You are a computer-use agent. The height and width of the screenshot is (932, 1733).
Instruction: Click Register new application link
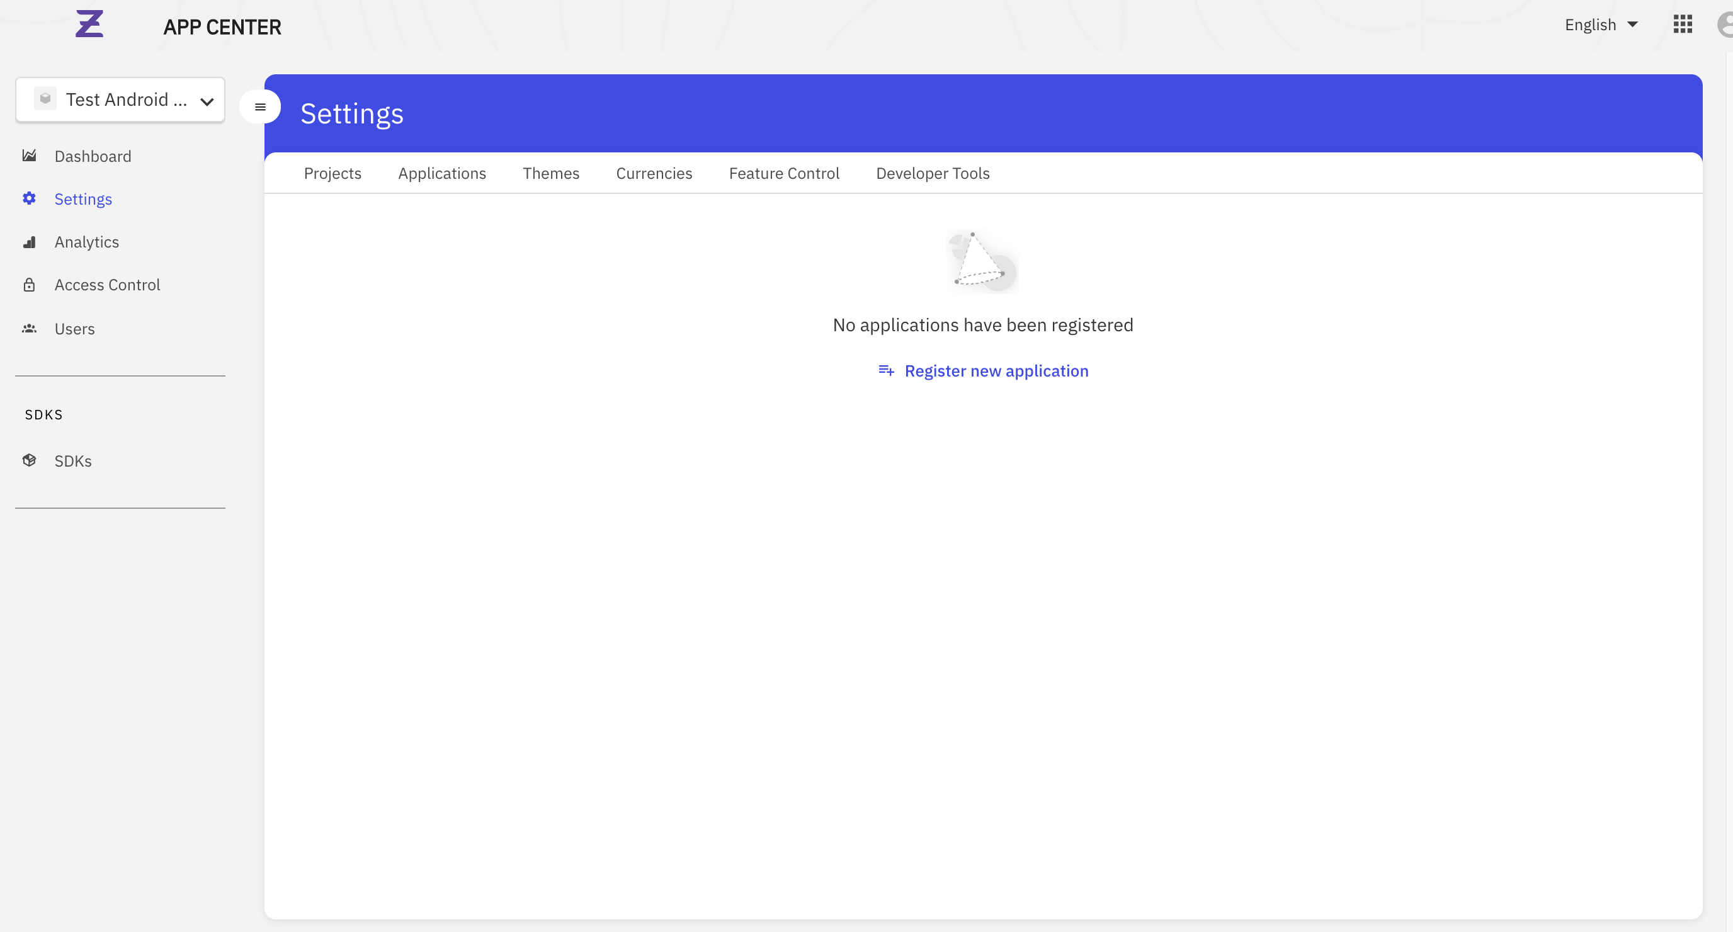984,371
